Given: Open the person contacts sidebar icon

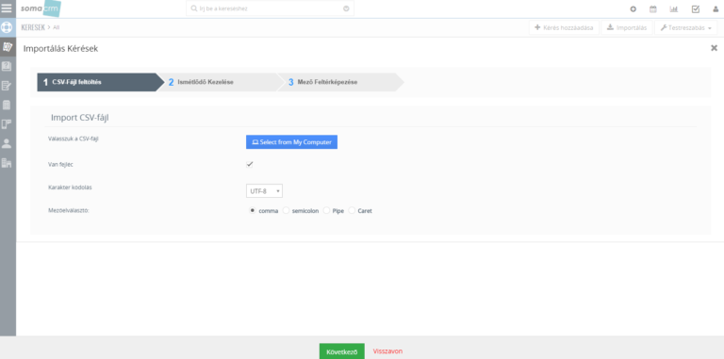Looking at the screenshot, I should pyautogui.click(x=7, y=143).
